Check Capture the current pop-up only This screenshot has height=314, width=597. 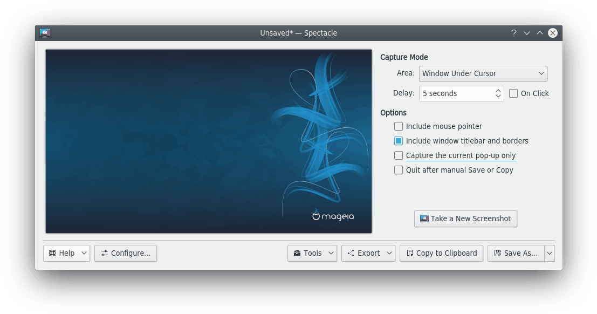pyautogui.click(x=398, y=155)
